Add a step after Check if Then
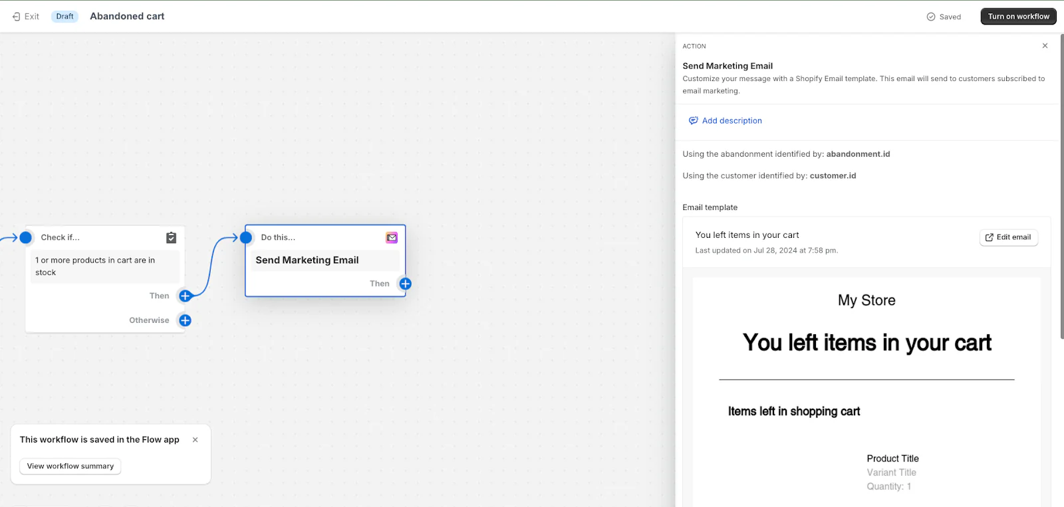Screen dimensions: 1064x507 [x=186, y=296]
